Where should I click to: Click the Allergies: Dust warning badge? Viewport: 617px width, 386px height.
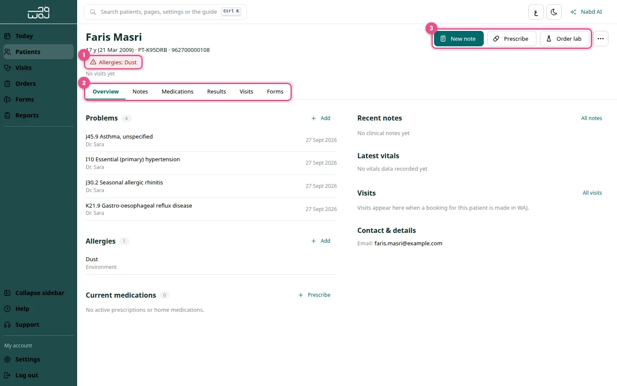click(114, 62)
